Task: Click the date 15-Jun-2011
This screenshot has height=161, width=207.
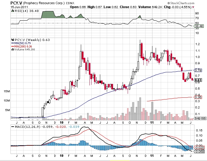Action: point(19,7)
